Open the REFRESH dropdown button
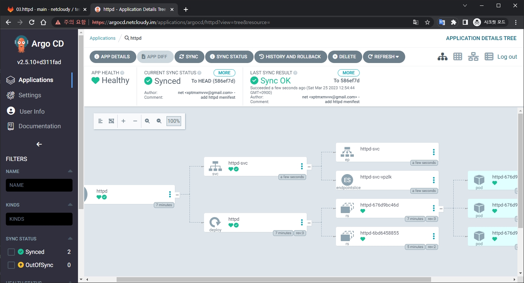This screenshot has height=283, width=524. [384, 56]
